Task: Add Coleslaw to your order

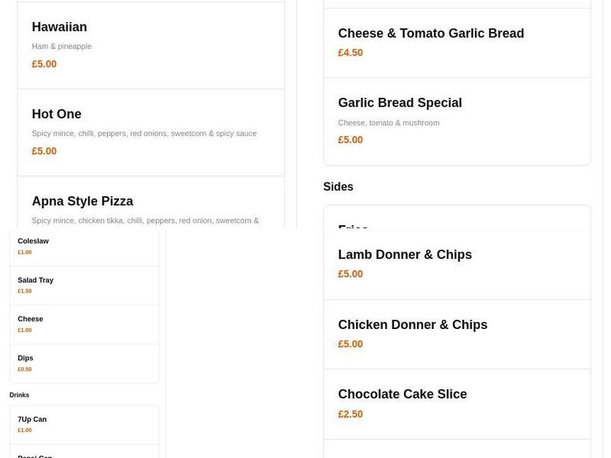Action: coord(34,240)
